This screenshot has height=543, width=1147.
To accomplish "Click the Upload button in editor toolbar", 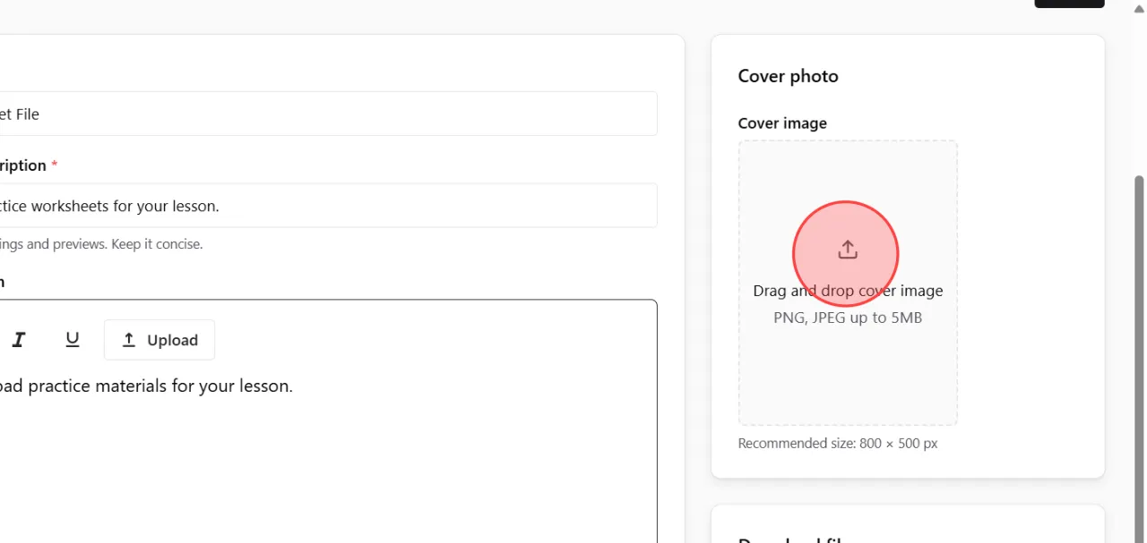I will [x=160, y=340].
